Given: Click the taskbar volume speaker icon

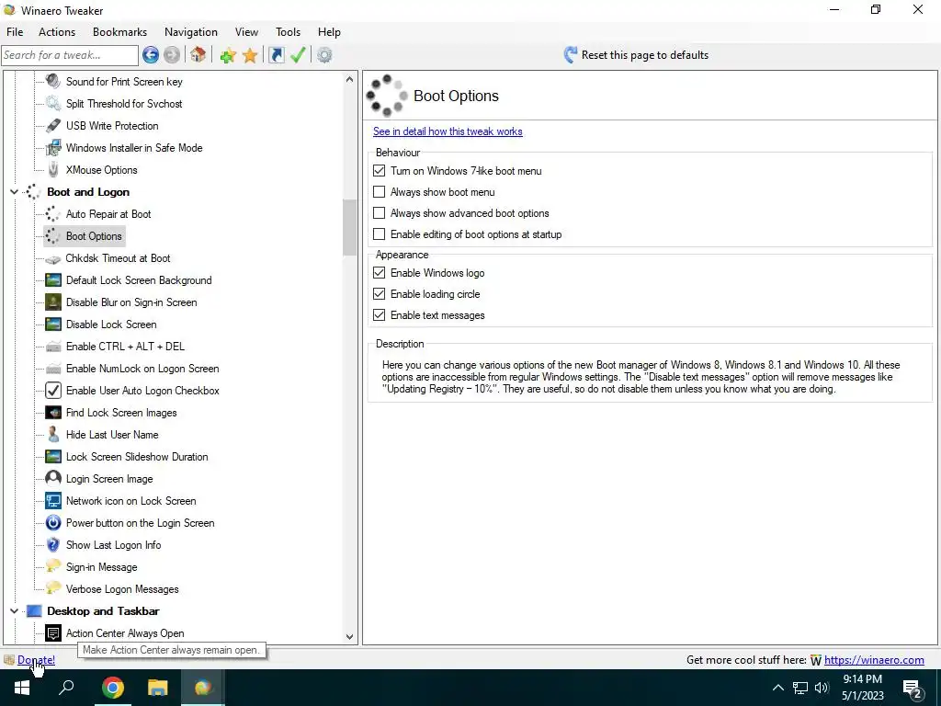Looking at the screenshot, I should click(x=822, y=688).
